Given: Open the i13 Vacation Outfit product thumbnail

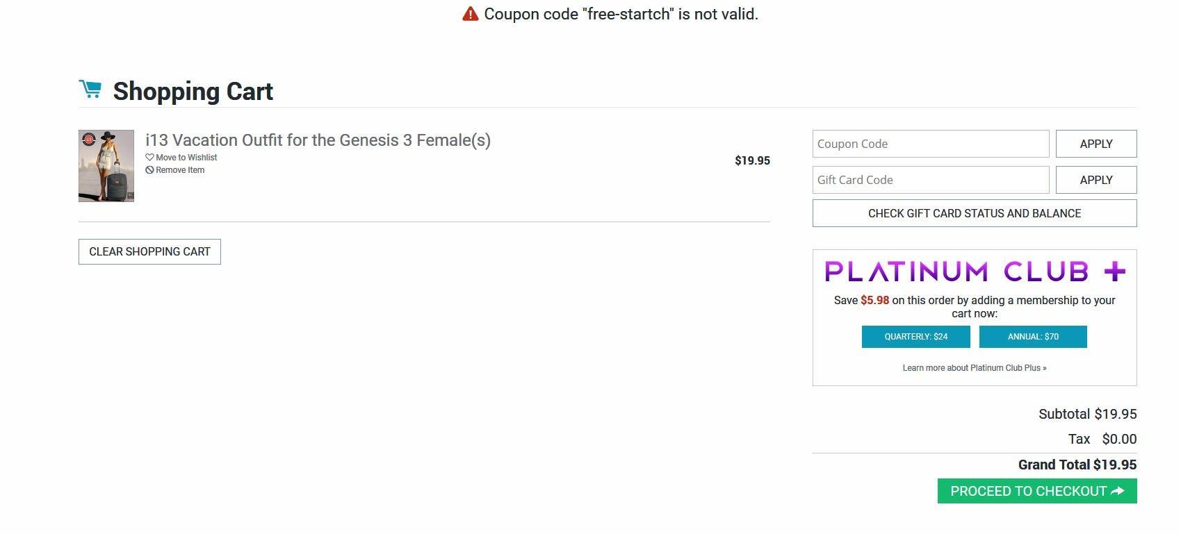Looking at the screenshot, I should 106,166.
